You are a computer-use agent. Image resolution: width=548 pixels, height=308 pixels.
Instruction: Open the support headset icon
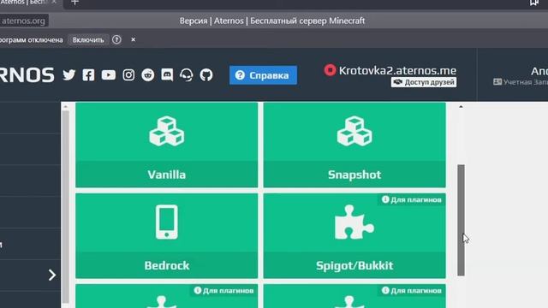(187, 75)
